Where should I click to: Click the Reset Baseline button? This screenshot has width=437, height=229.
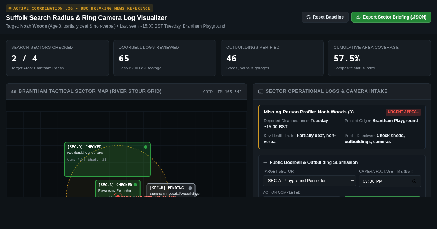coord(325,17)
